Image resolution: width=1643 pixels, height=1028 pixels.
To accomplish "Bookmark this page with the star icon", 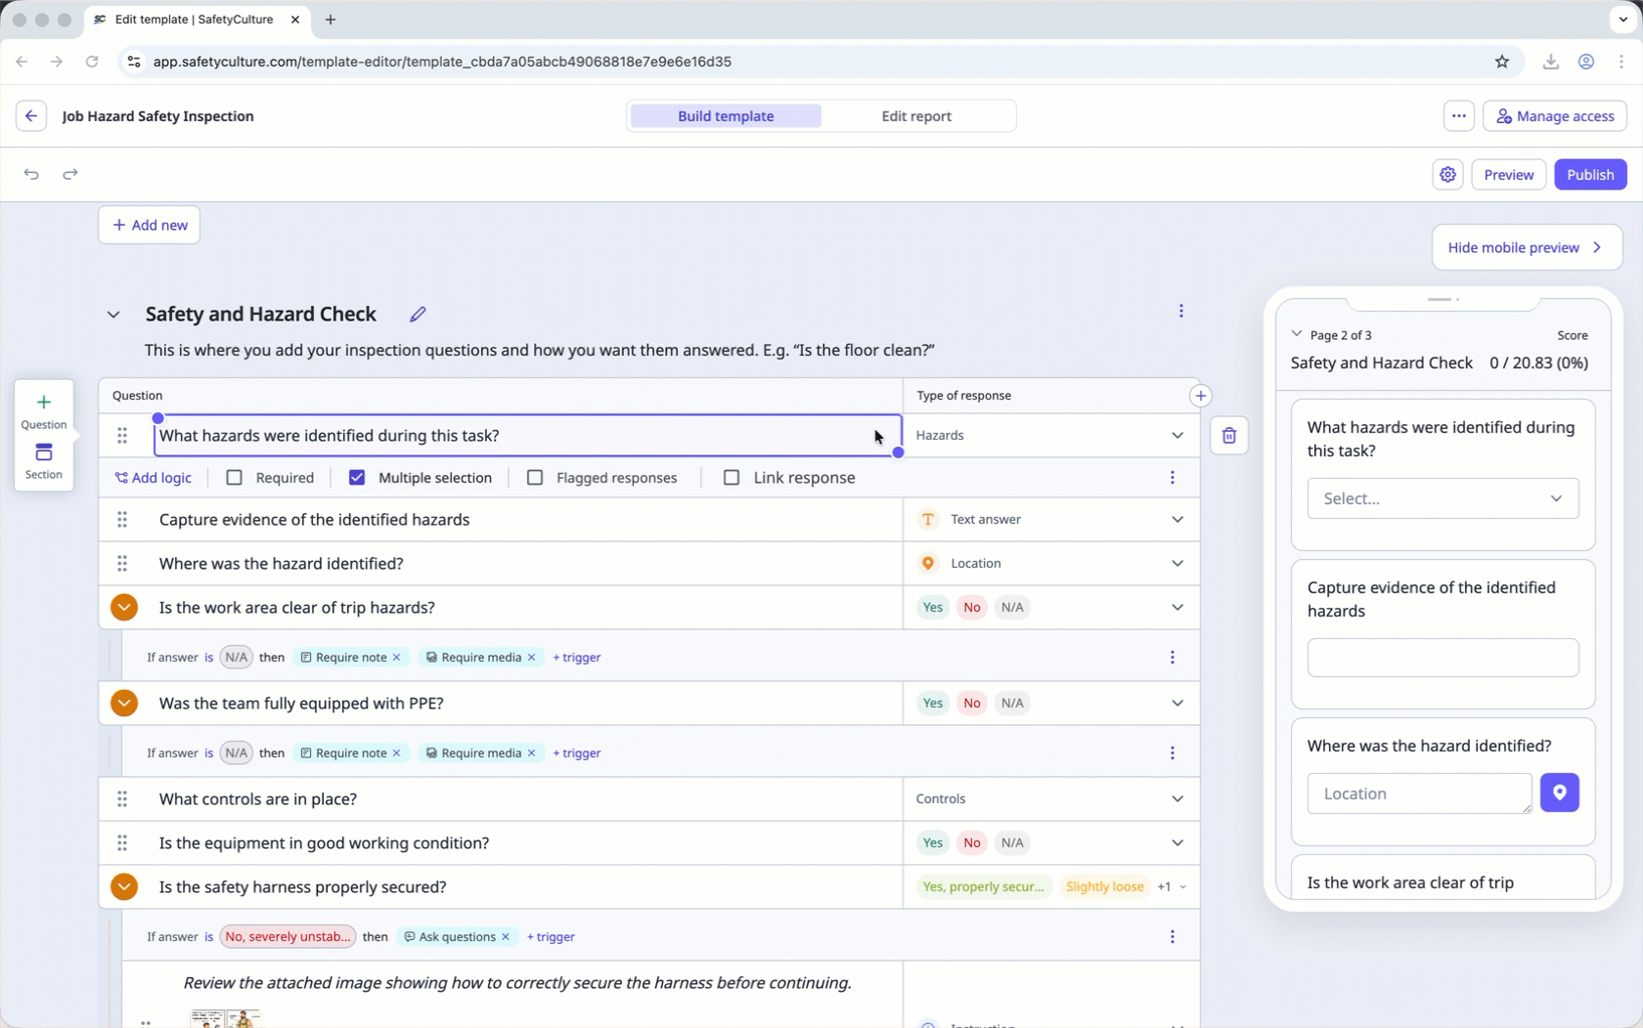I will 1502,62.
